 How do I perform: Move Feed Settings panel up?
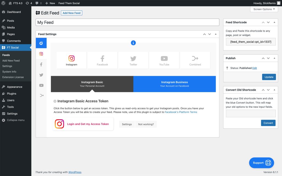(205, 34)
